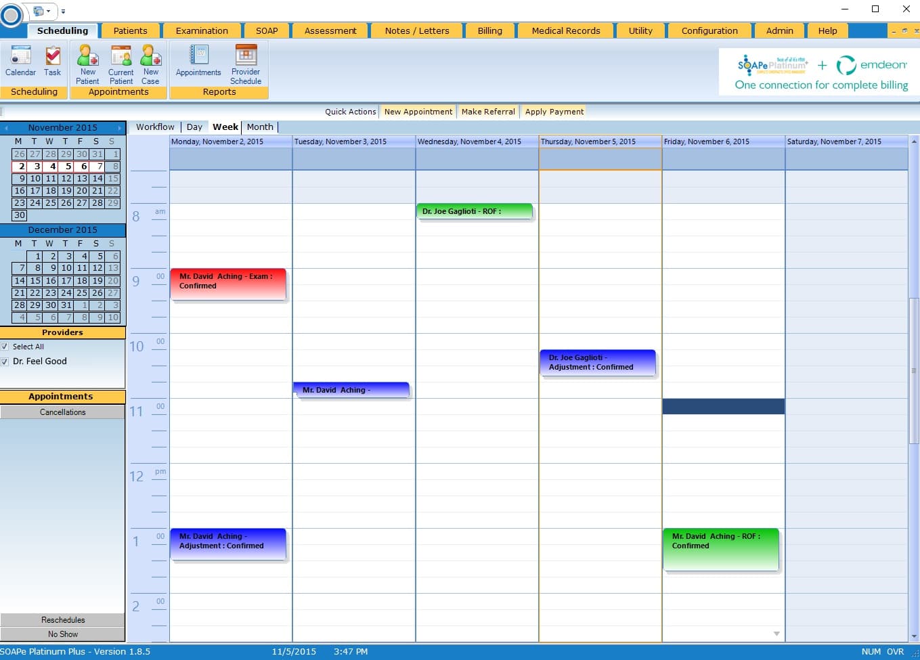Select November 12 in the mini calendar
This screenshot has width=920, height=660.
pyautogui.click(x=66, y=179)
